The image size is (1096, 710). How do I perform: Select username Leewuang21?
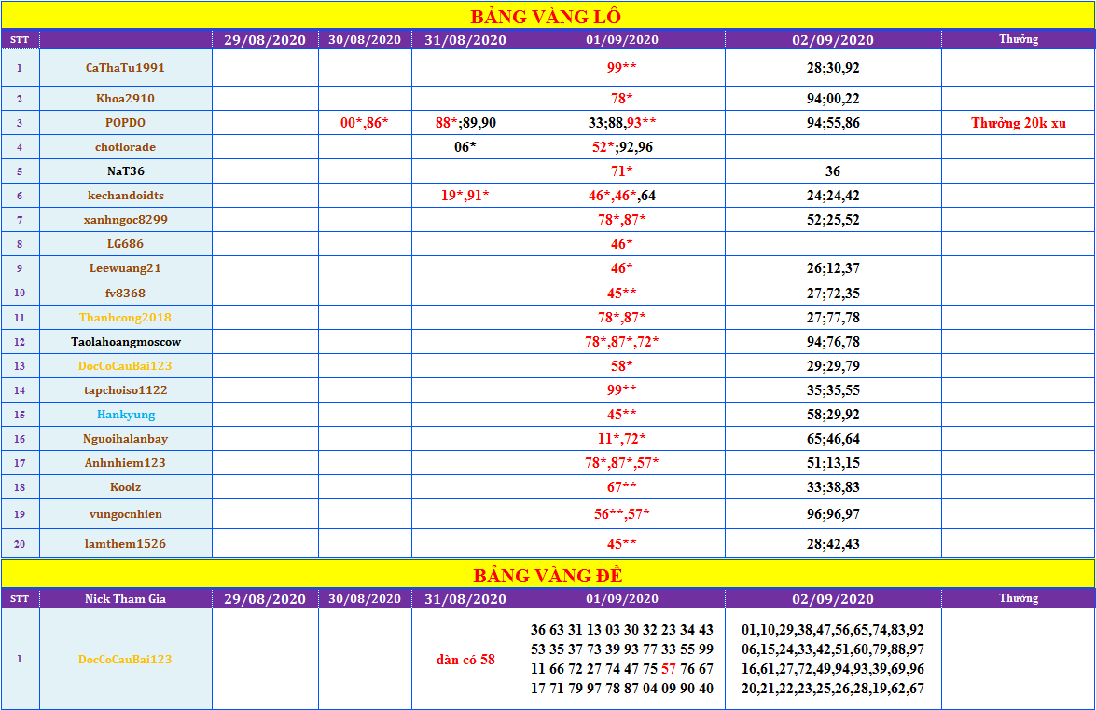(x=125, y=268)
